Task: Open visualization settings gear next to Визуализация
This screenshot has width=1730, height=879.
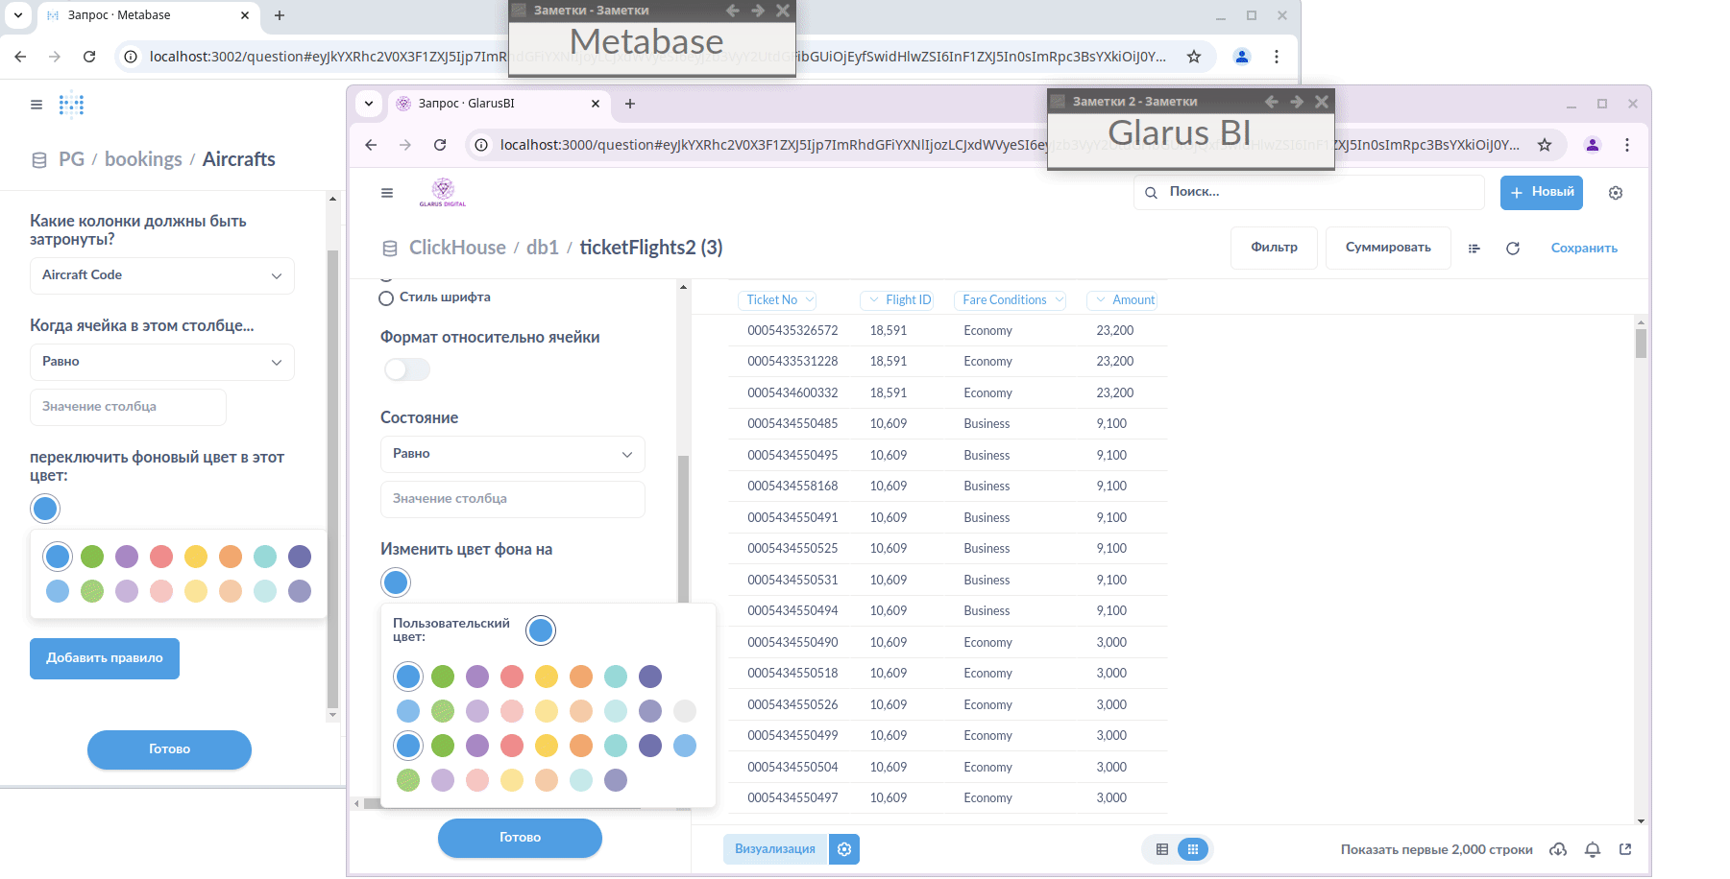Action: (x=844, y=849)
